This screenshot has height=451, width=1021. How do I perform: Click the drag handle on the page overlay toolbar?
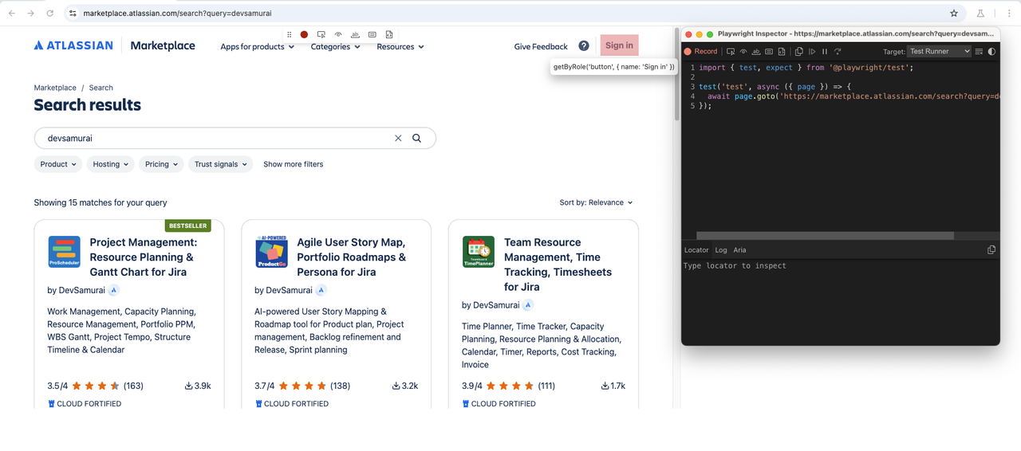coord(290,34)
